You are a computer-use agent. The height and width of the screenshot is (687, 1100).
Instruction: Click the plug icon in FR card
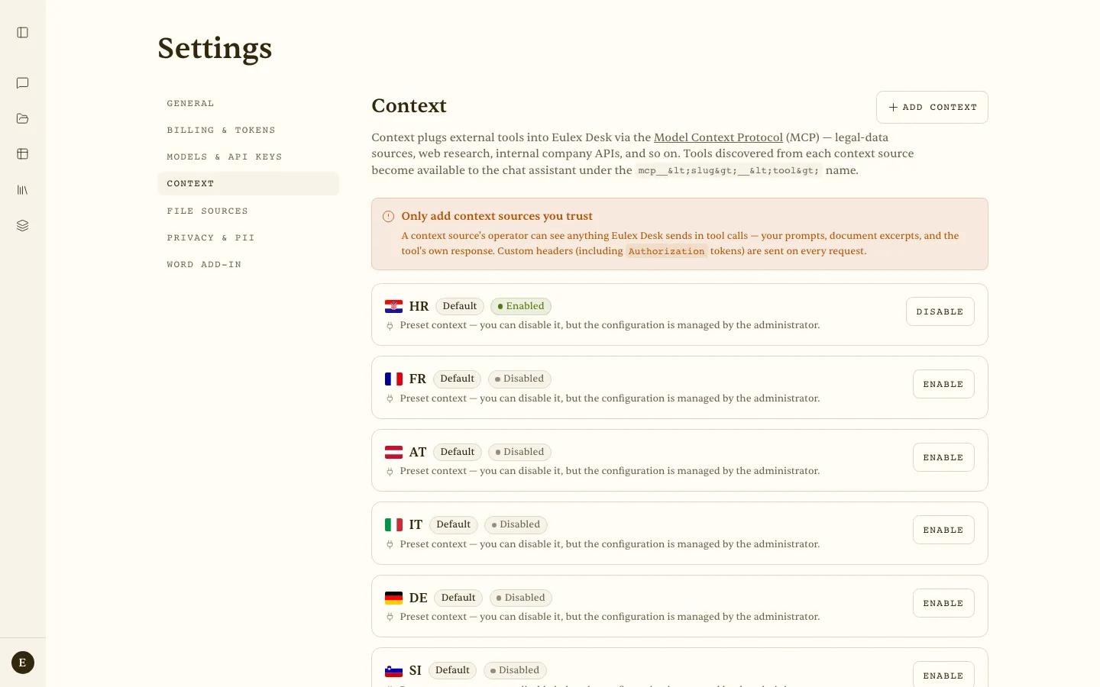tap(390, 398)
